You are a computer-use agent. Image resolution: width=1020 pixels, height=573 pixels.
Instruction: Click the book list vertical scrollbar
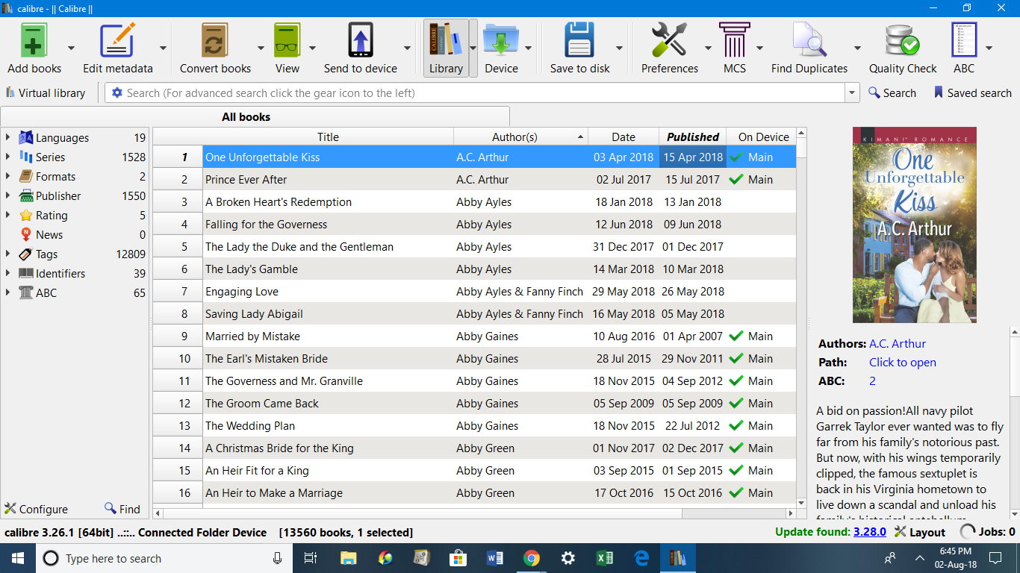tap(801, 317)
